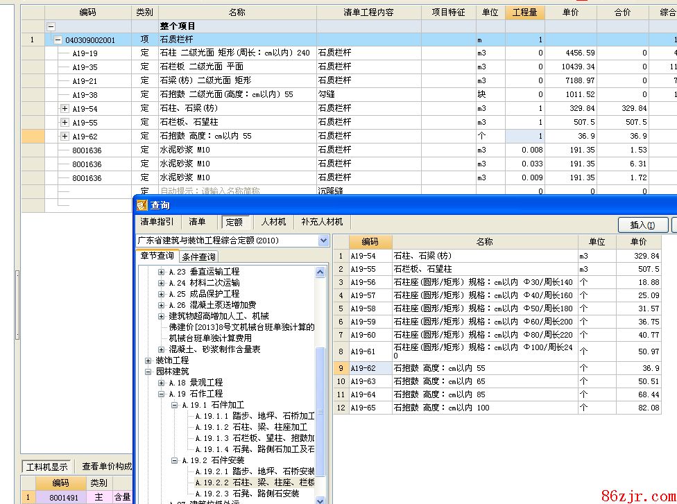
Task: Switch to the 人材机 tab
Action: (x=273, y=222)
